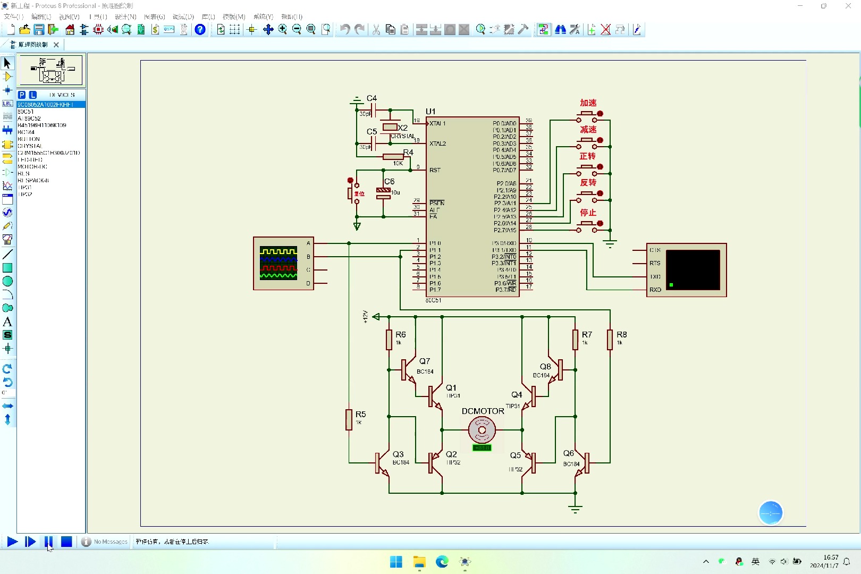Select the Junction Dot Mode tool
This screenshot has height=574, width=861.
(x=7, y=90)
